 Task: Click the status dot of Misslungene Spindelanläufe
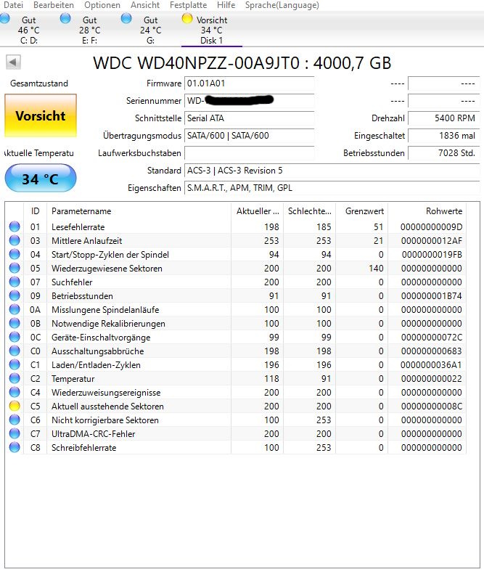[15, 309]
